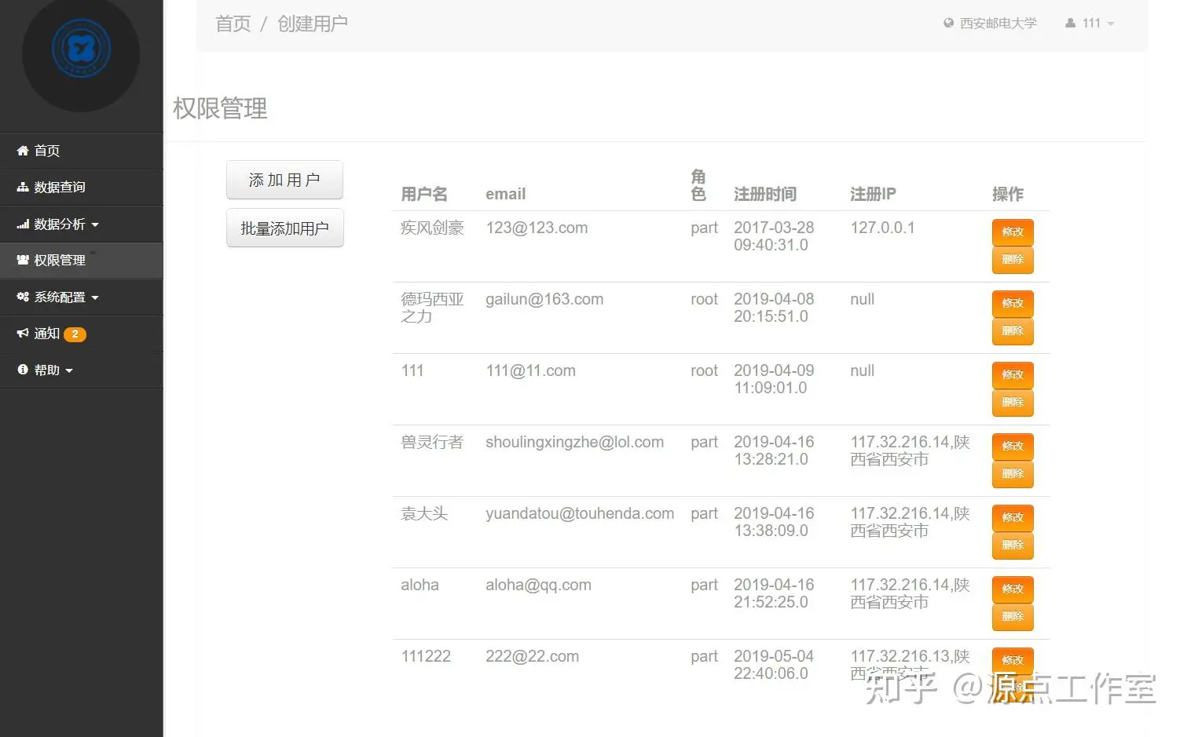Expand the 数据分析 submenu caret
This screenshot has width=1187, height=737.
95,224
